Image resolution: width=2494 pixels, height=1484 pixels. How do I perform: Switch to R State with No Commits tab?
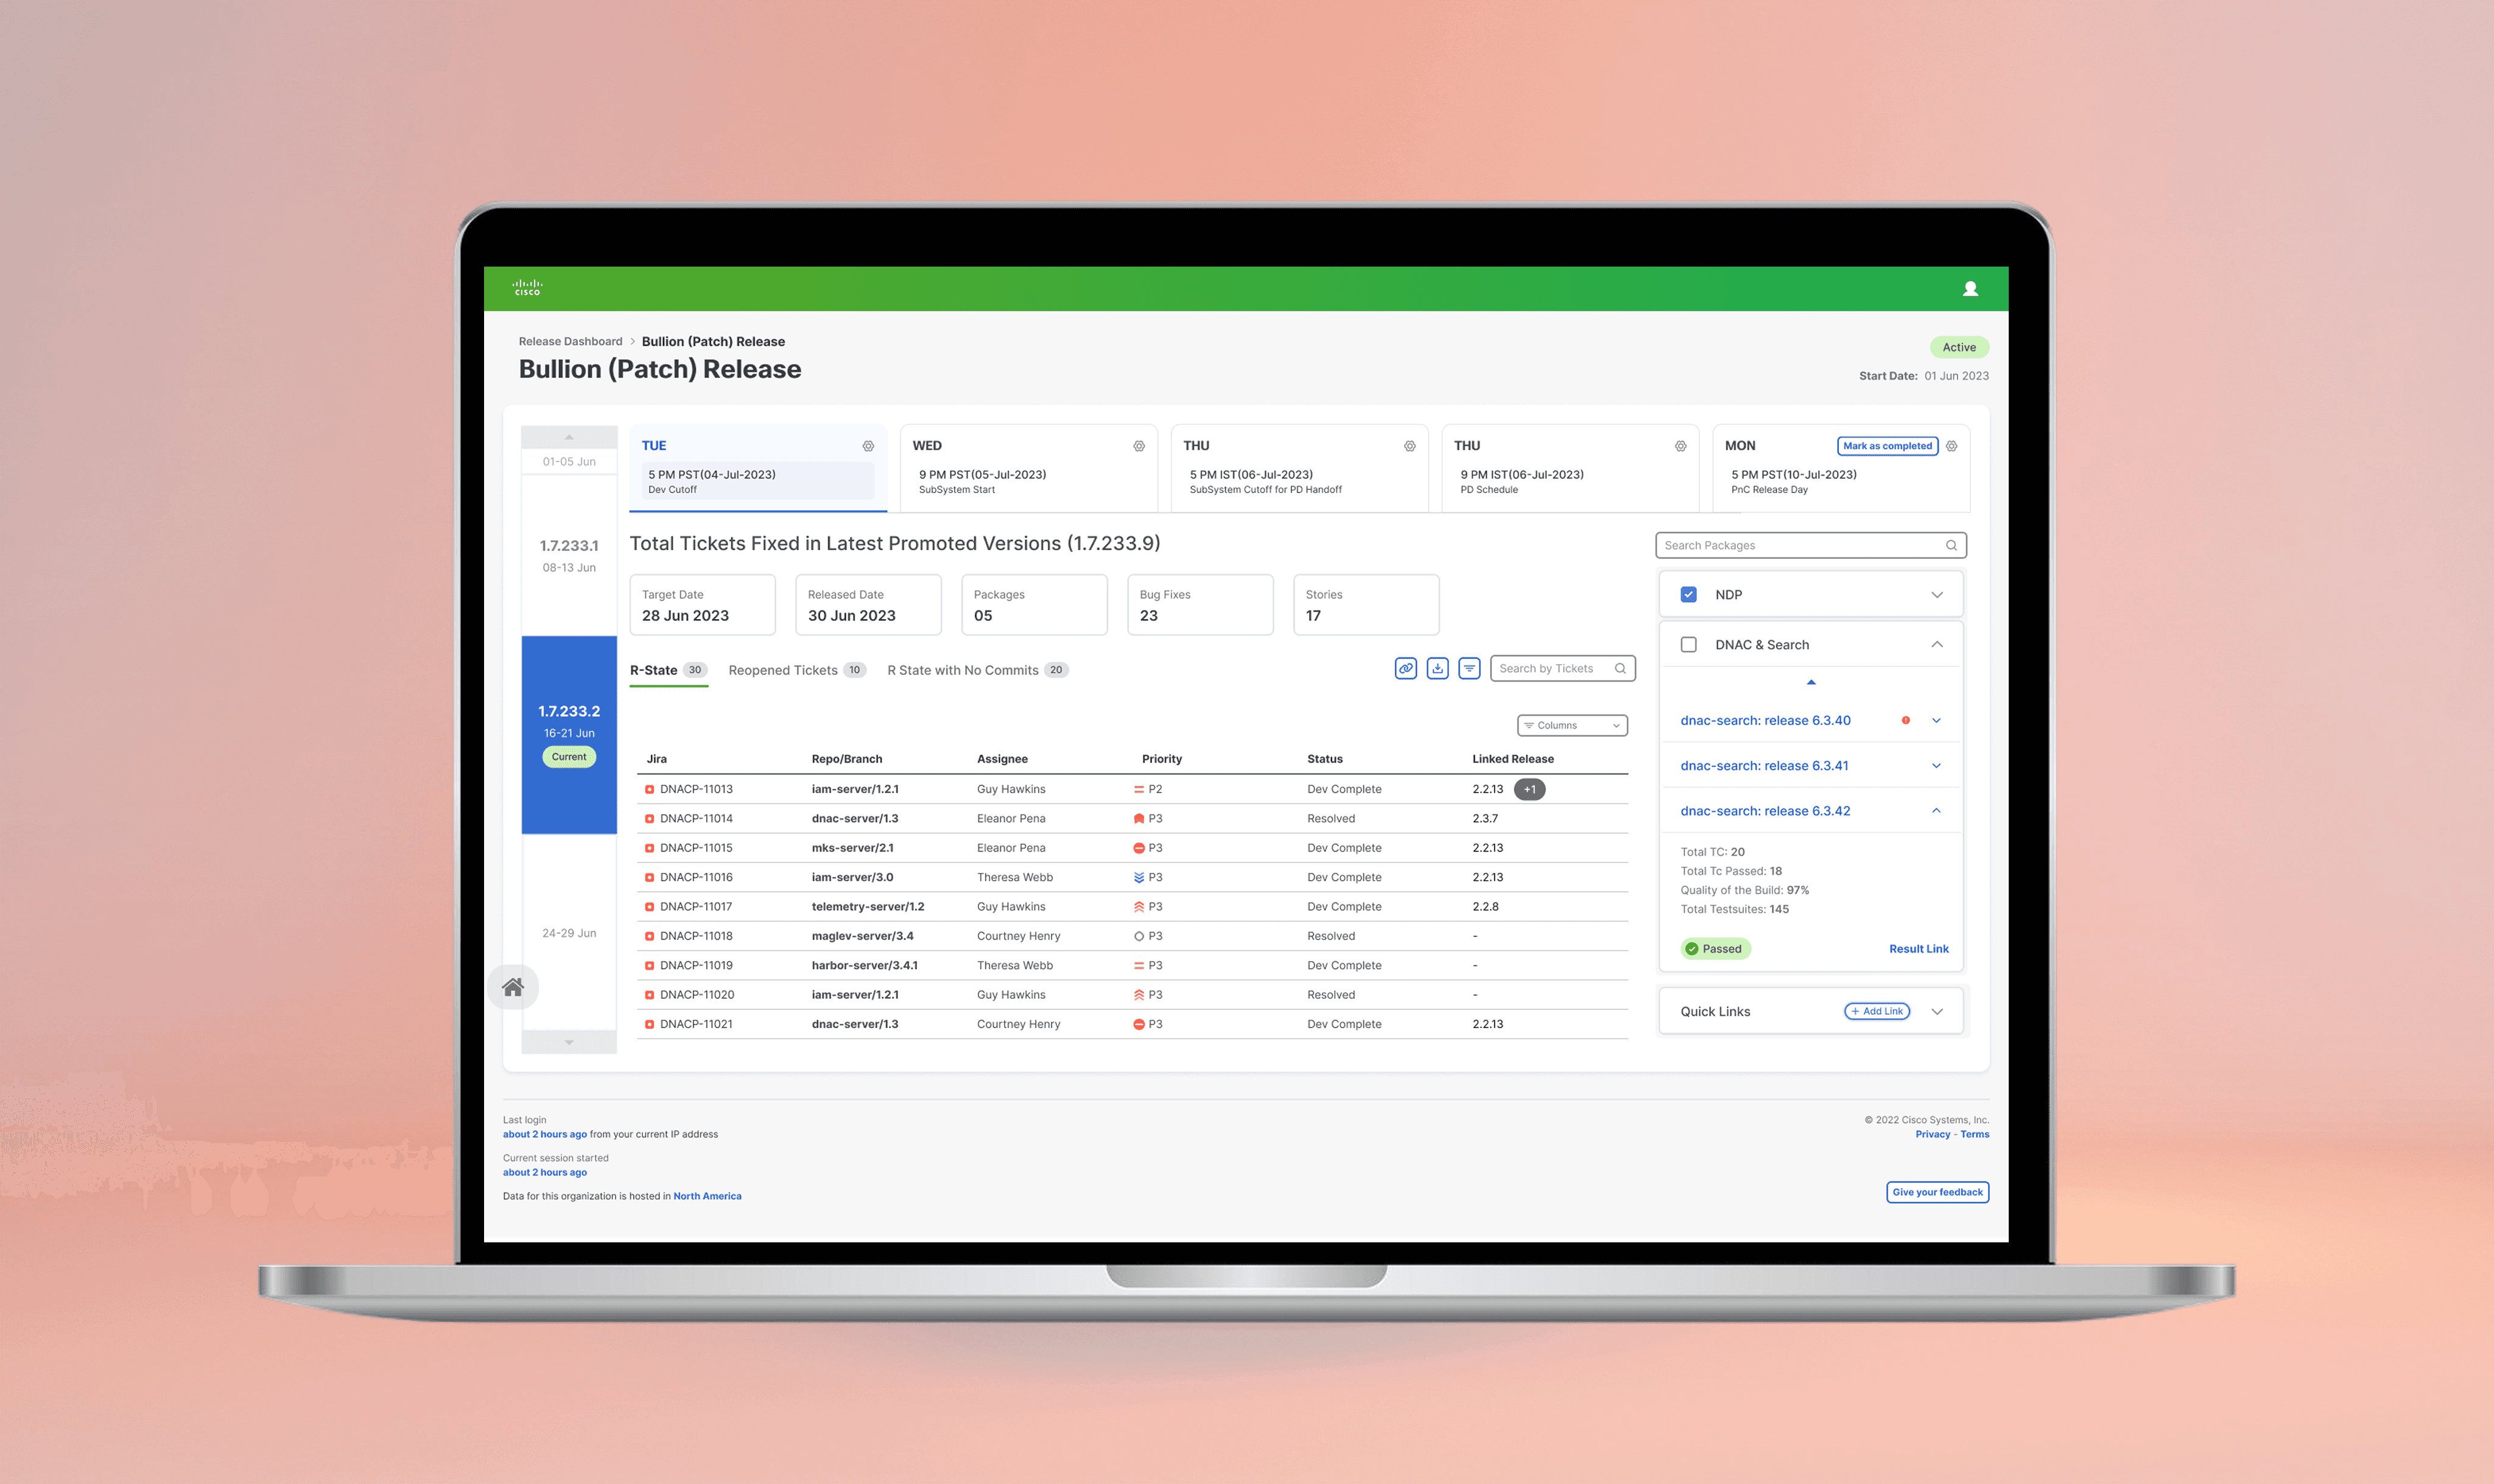[978, 670]
